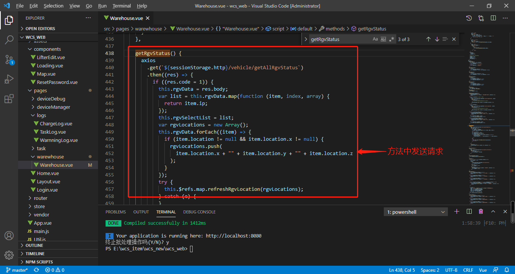Open editor More Actions menu
The height and width of the screenshot is (274, 515).
click(505, 18)
